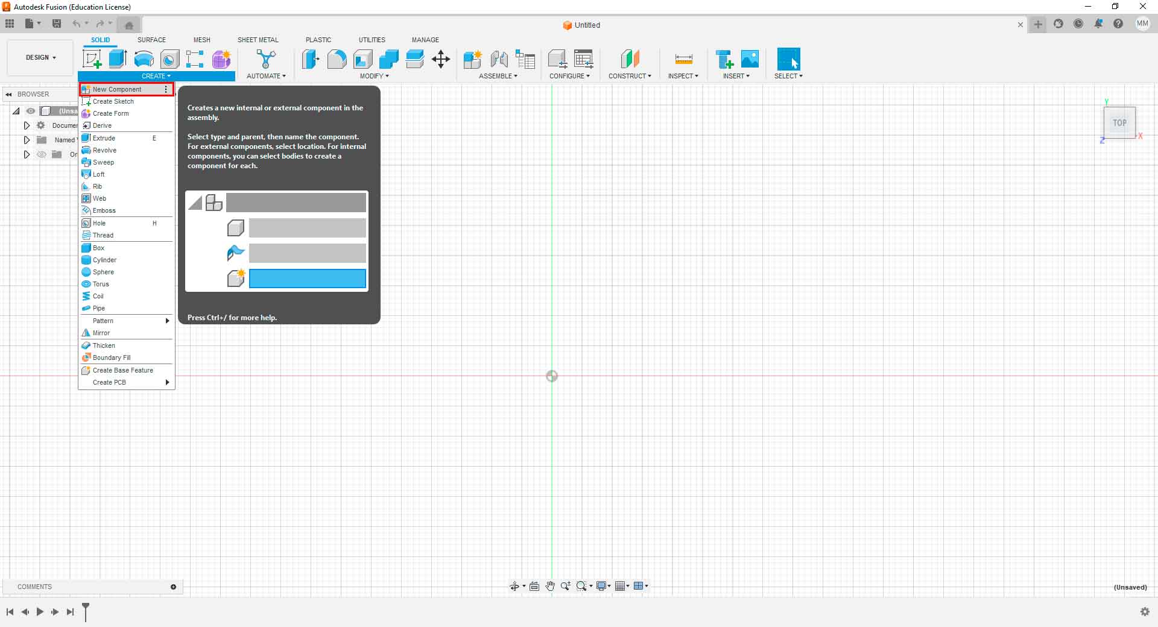Open the CONSTRUCT dropdown menu
1158x627 pixels.
630,76
